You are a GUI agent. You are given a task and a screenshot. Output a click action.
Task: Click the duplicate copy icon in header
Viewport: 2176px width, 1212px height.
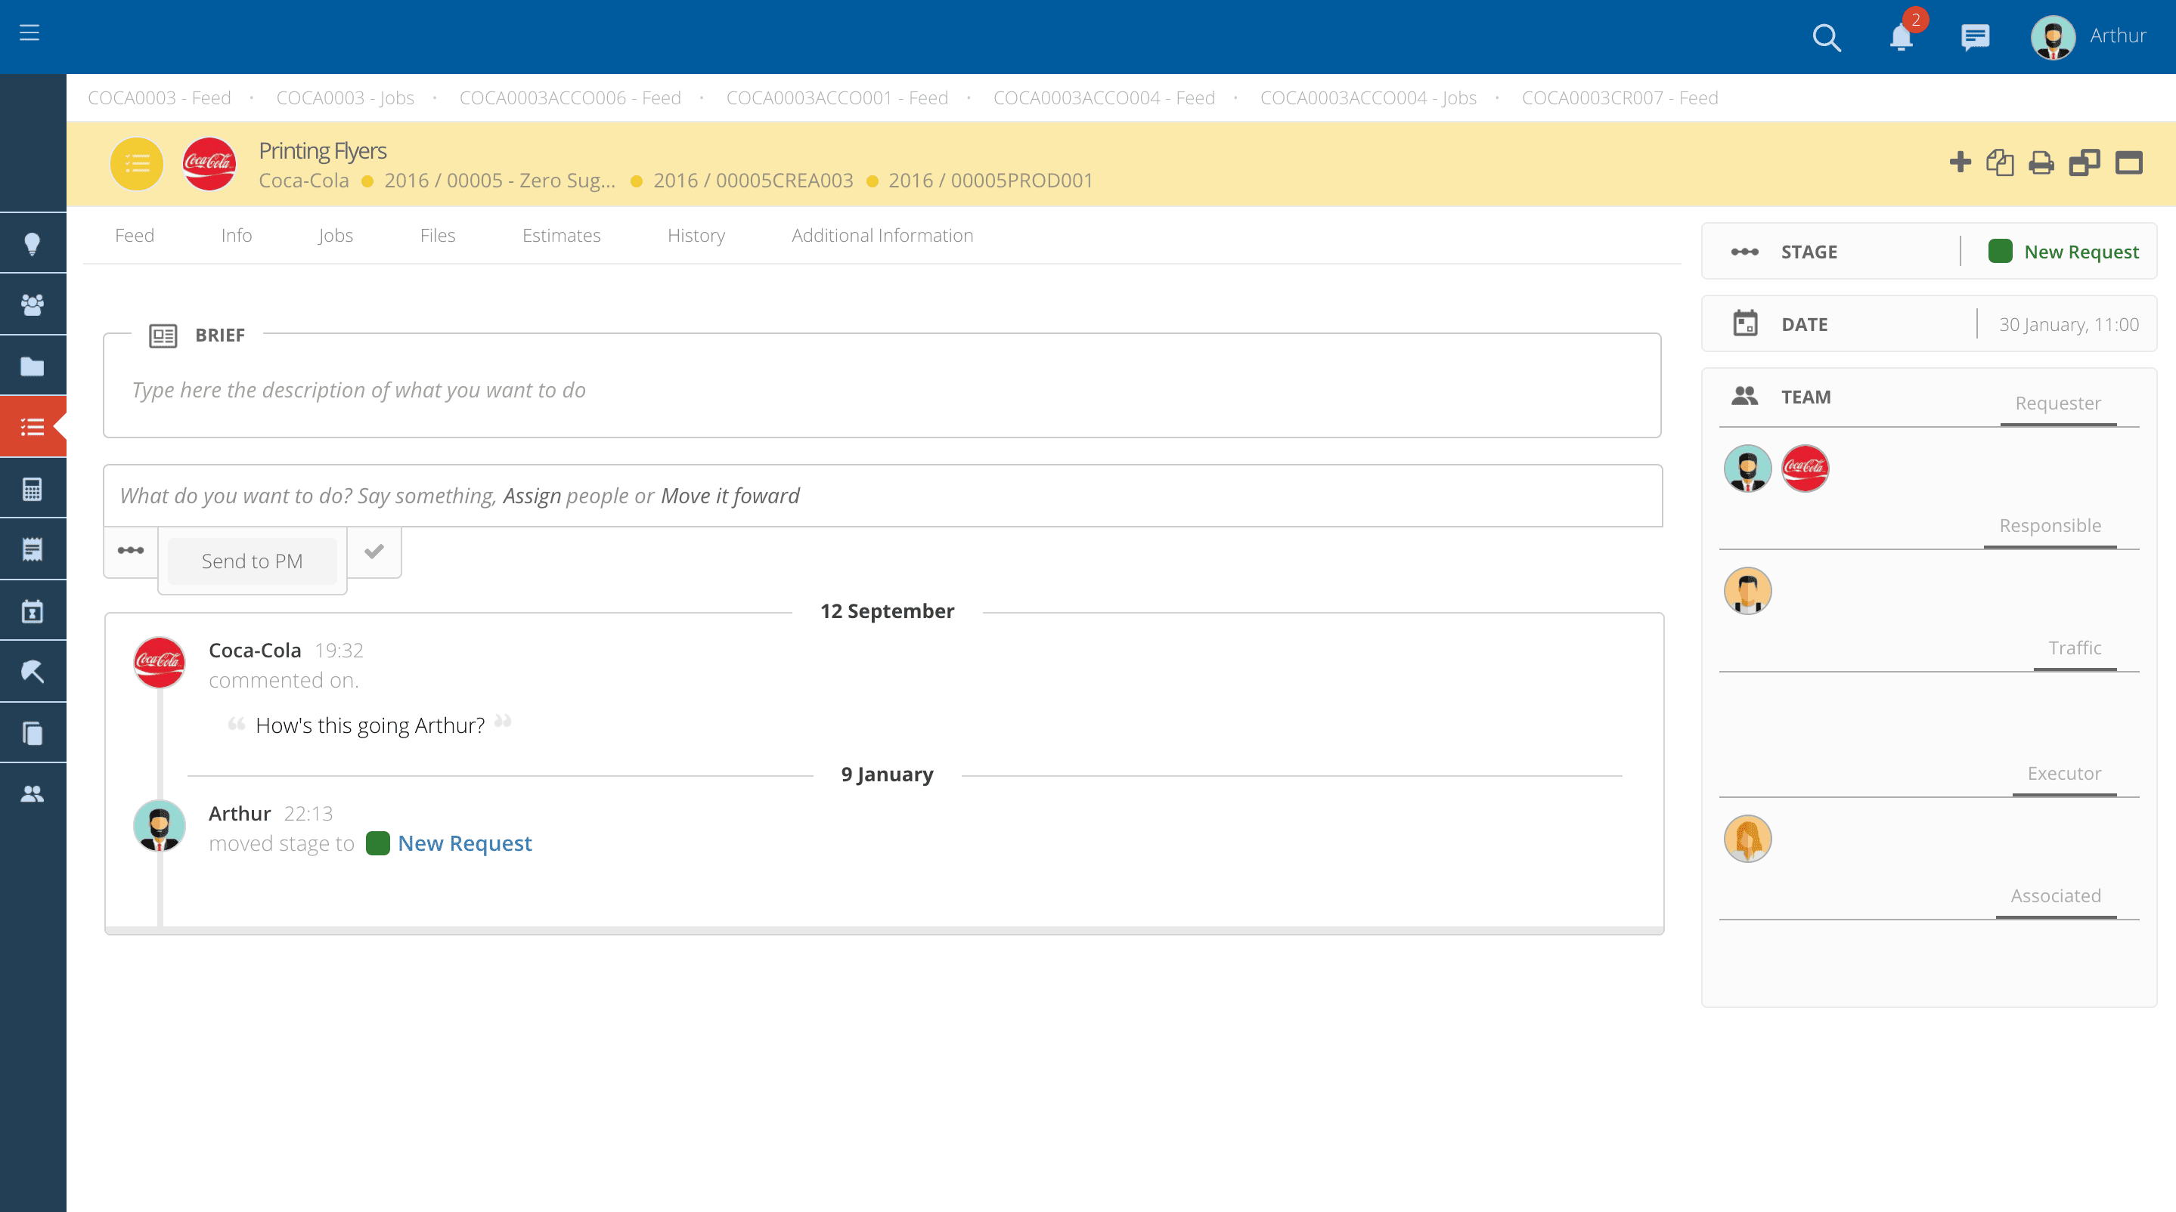tap(1999, 163)
